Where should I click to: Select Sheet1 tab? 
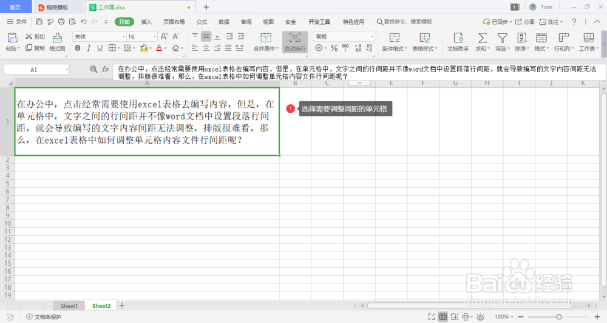pos(69,305)
